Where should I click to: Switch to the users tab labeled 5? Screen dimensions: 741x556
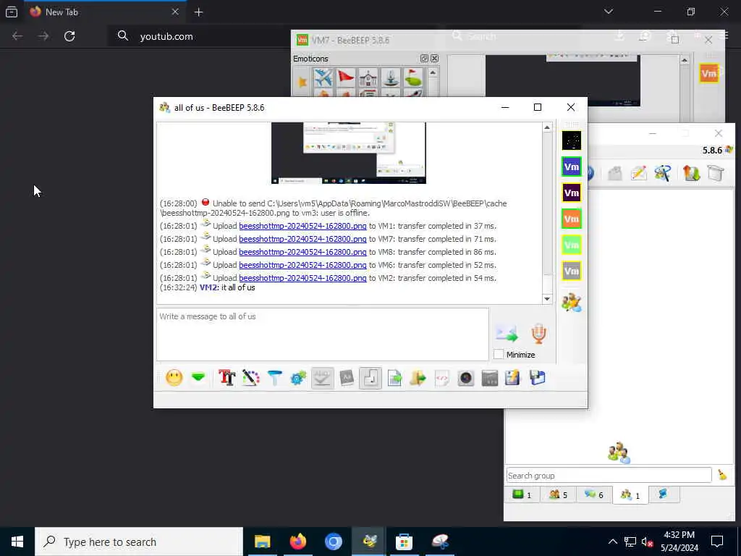tap(558, 494)
